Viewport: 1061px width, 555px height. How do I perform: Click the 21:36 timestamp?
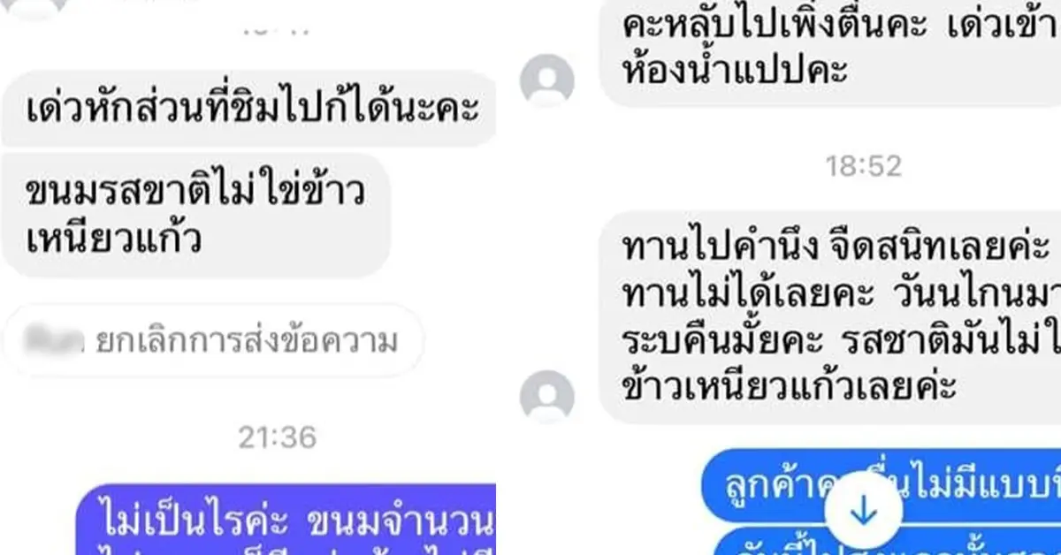(278, 437)
